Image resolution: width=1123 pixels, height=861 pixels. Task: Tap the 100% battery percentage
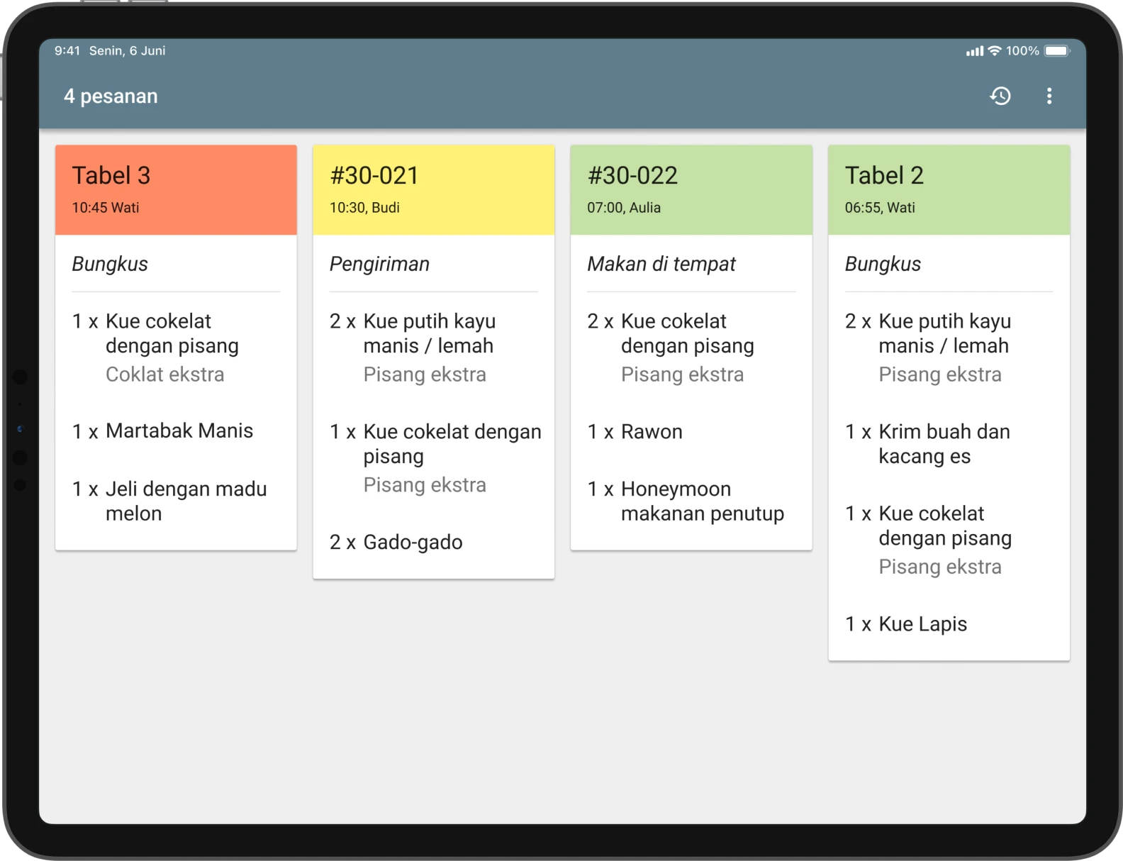(x=1022, y=50)
